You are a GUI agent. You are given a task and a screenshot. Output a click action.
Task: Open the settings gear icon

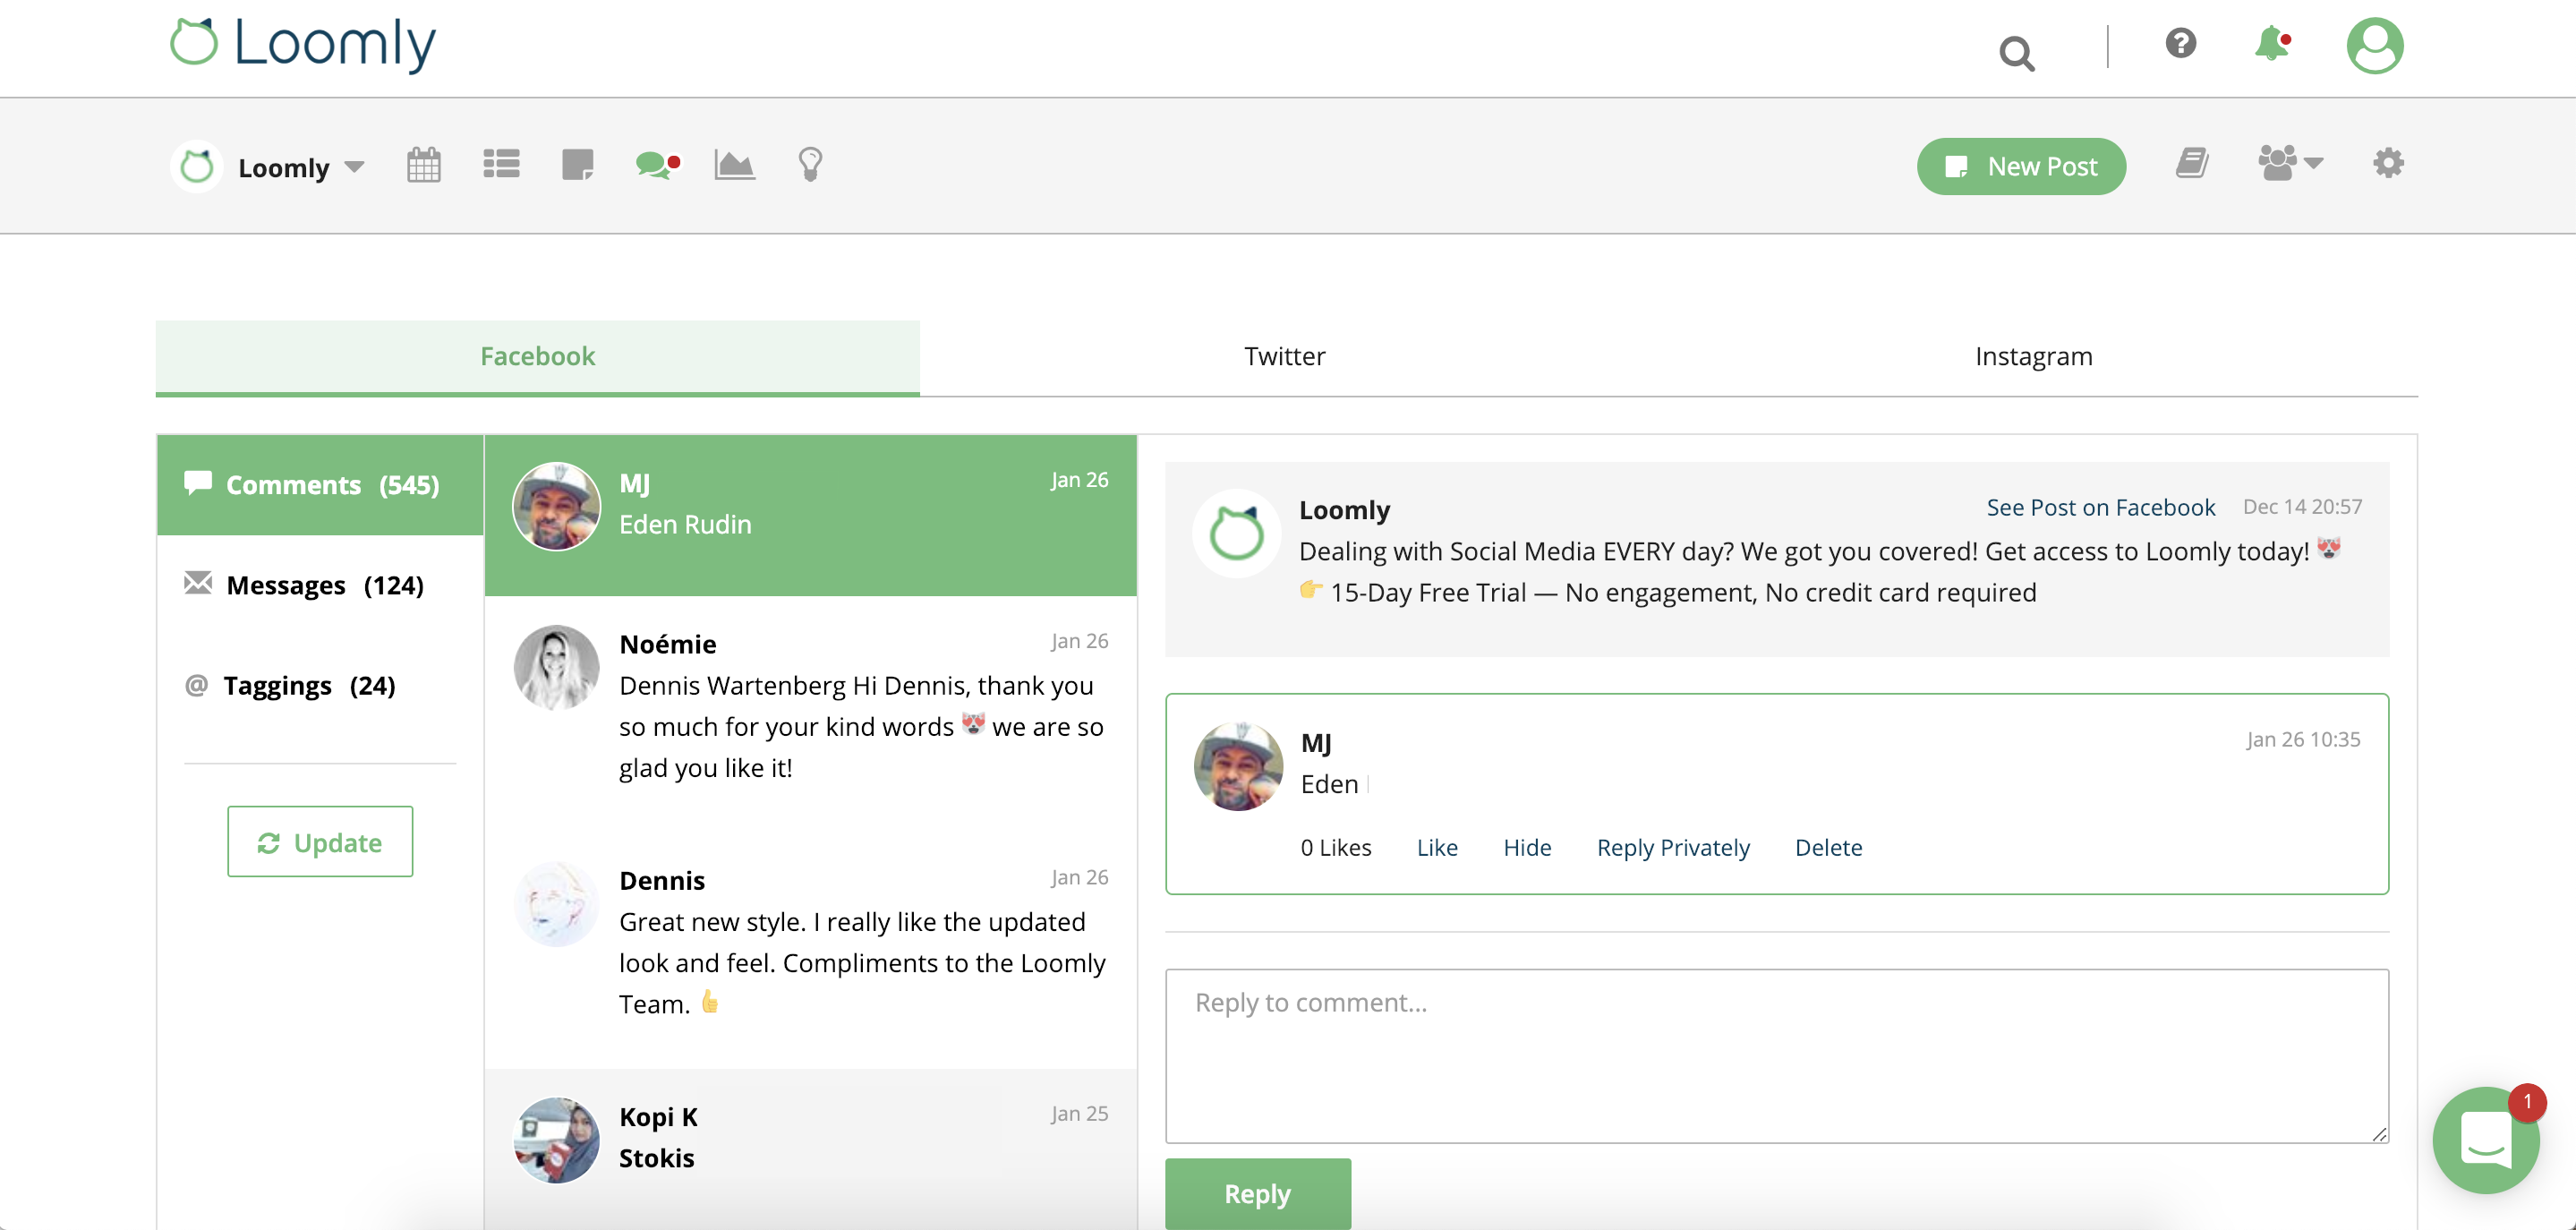click(2389, 164)
